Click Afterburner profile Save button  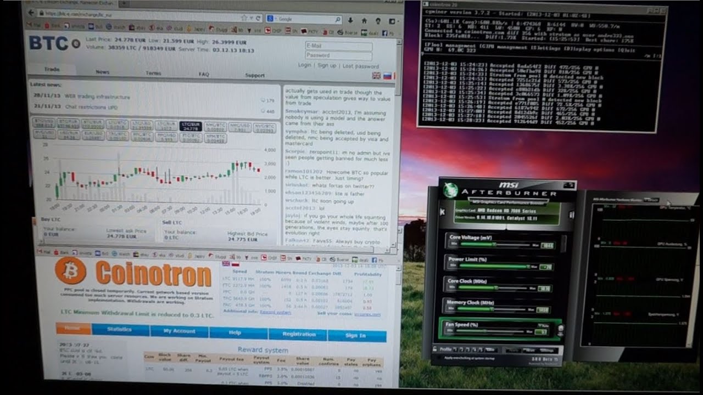point(490,350)
